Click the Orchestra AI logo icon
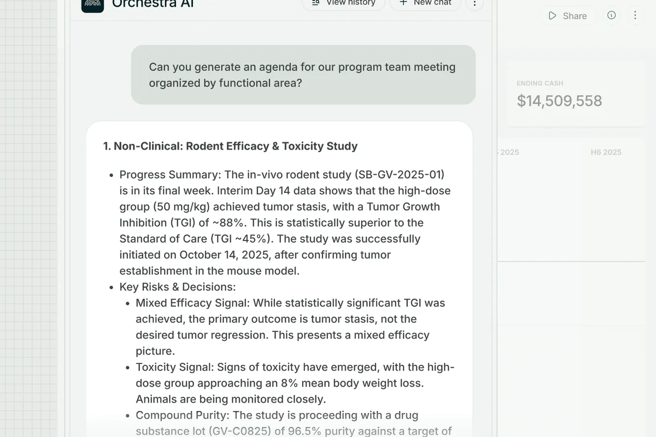The height and width of the screenshot is (437, 656). (92, 5)
